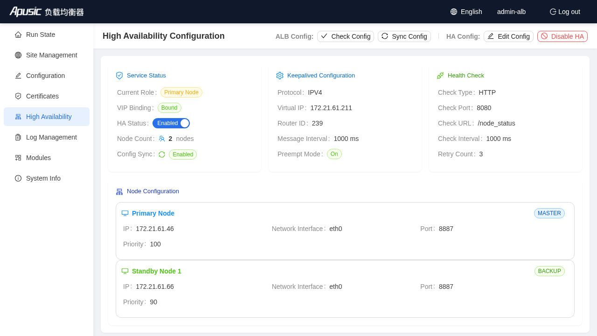Click the Sync Config button
Screen dimensions: 597x336
pyautogui.click(x=404, y=36)
